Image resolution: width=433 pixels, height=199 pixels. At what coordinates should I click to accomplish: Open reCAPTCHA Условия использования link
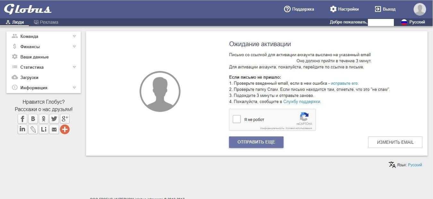(299, 128)
